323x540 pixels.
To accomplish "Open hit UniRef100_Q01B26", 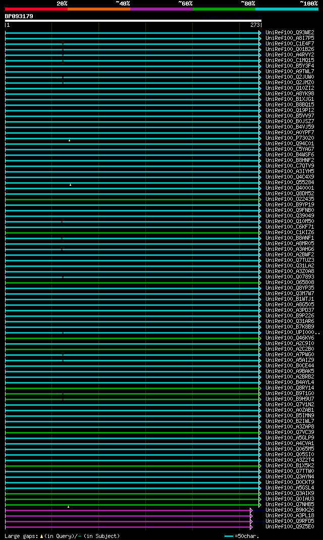I will 290,49.
